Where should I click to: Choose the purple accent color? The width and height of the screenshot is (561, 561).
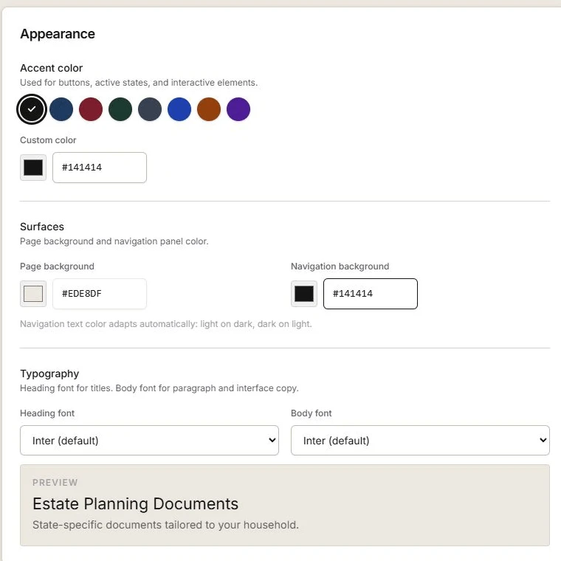coord(238,109)
